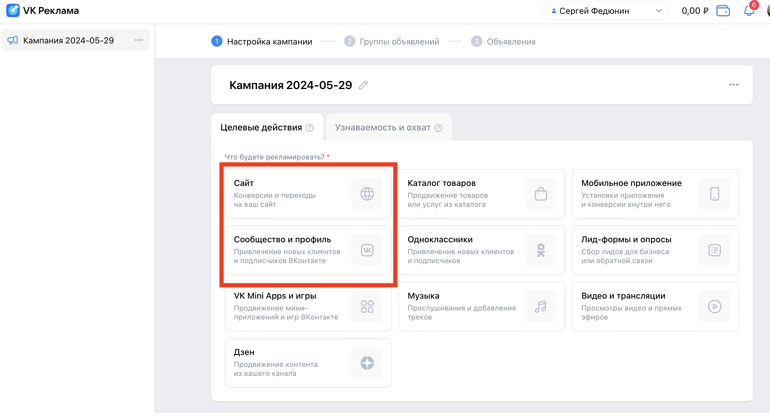The width and height of the screenshot is (770, 417).
Task: Click apps grid icon in VK Mini Apps
Action: pyautogui.click(x=367, y=307)
